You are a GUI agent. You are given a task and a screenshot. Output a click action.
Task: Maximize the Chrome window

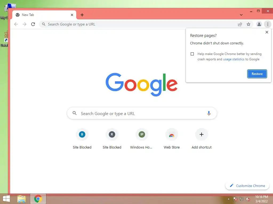pos(258,11)
